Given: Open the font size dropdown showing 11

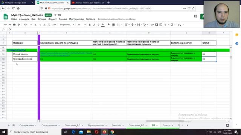Looking at the screenshot, I should tap(82, 25).
